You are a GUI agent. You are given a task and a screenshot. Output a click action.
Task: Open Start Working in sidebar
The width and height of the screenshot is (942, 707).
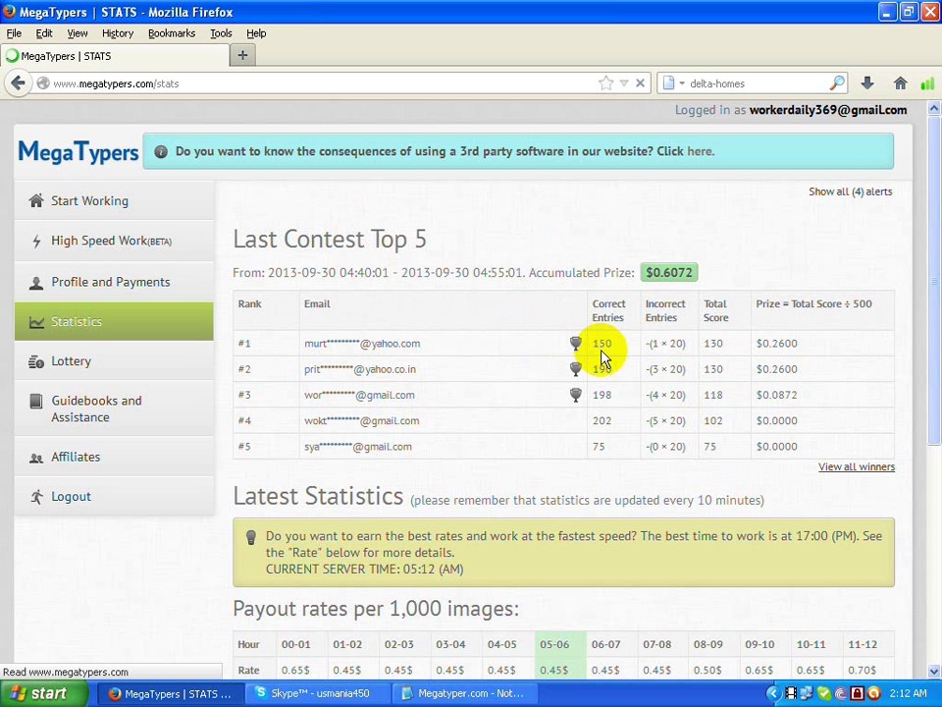pos(114,200)
